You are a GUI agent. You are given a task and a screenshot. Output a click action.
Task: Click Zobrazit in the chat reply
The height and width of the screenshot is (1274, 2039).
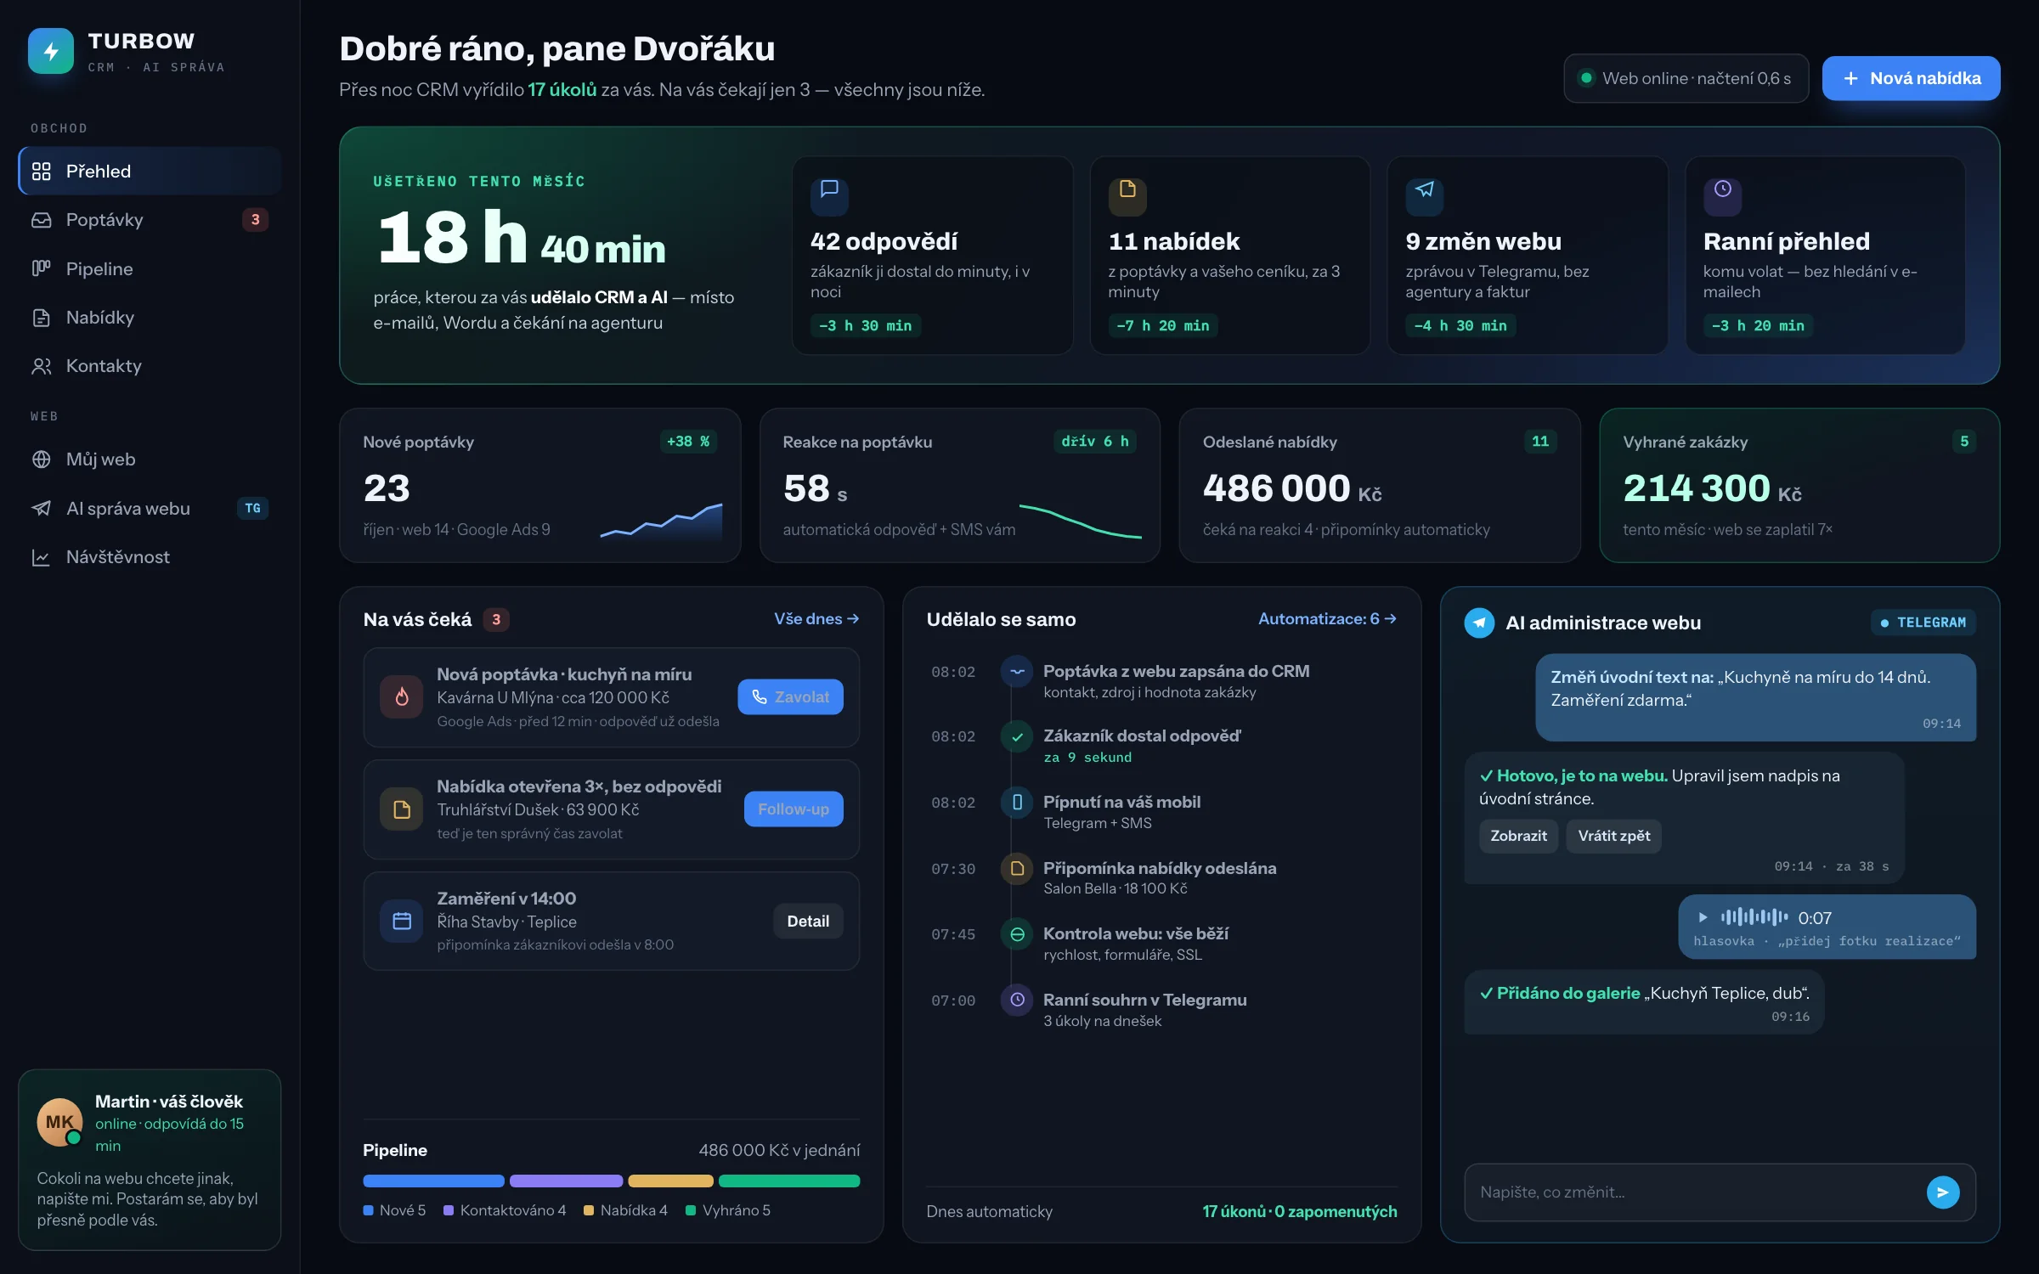(1518, 836)
